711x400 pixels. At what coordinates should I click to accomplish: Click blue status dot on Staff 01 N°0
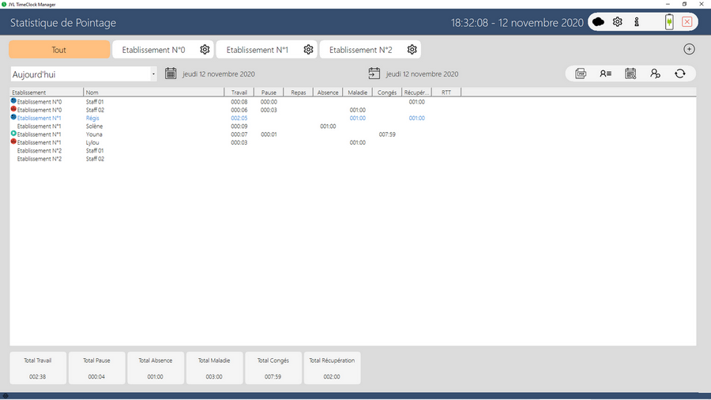pos(13,100)
